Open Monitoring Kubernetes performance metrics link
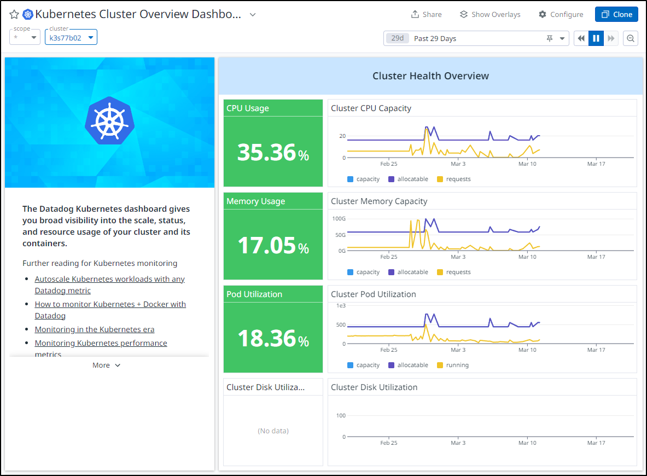The height and width of the screenshot is (476, 647). (x=101, y=349)
